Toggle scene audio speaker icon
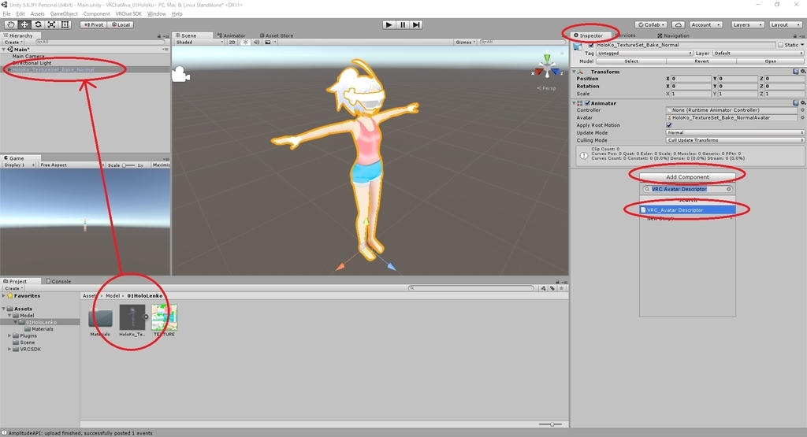Viewport: 807px width, 437px height. [256, 43]
